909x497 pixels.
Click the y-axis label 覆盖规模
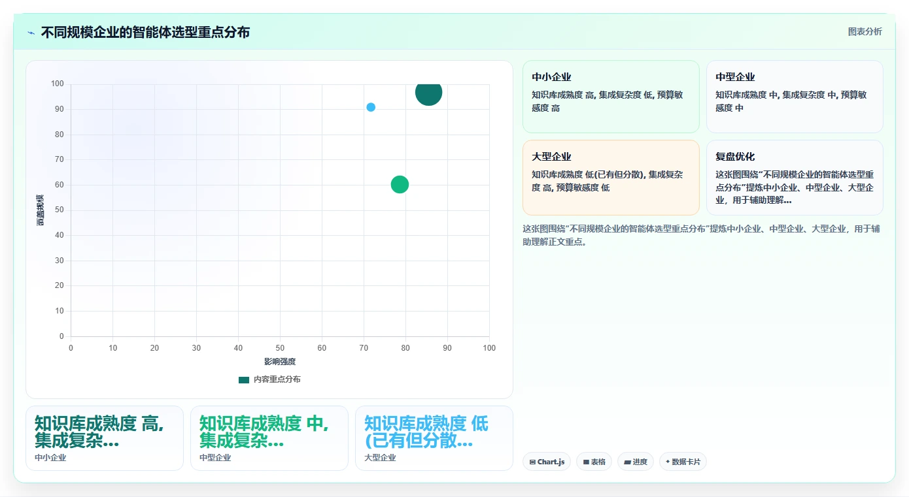(x=41, y=210)
